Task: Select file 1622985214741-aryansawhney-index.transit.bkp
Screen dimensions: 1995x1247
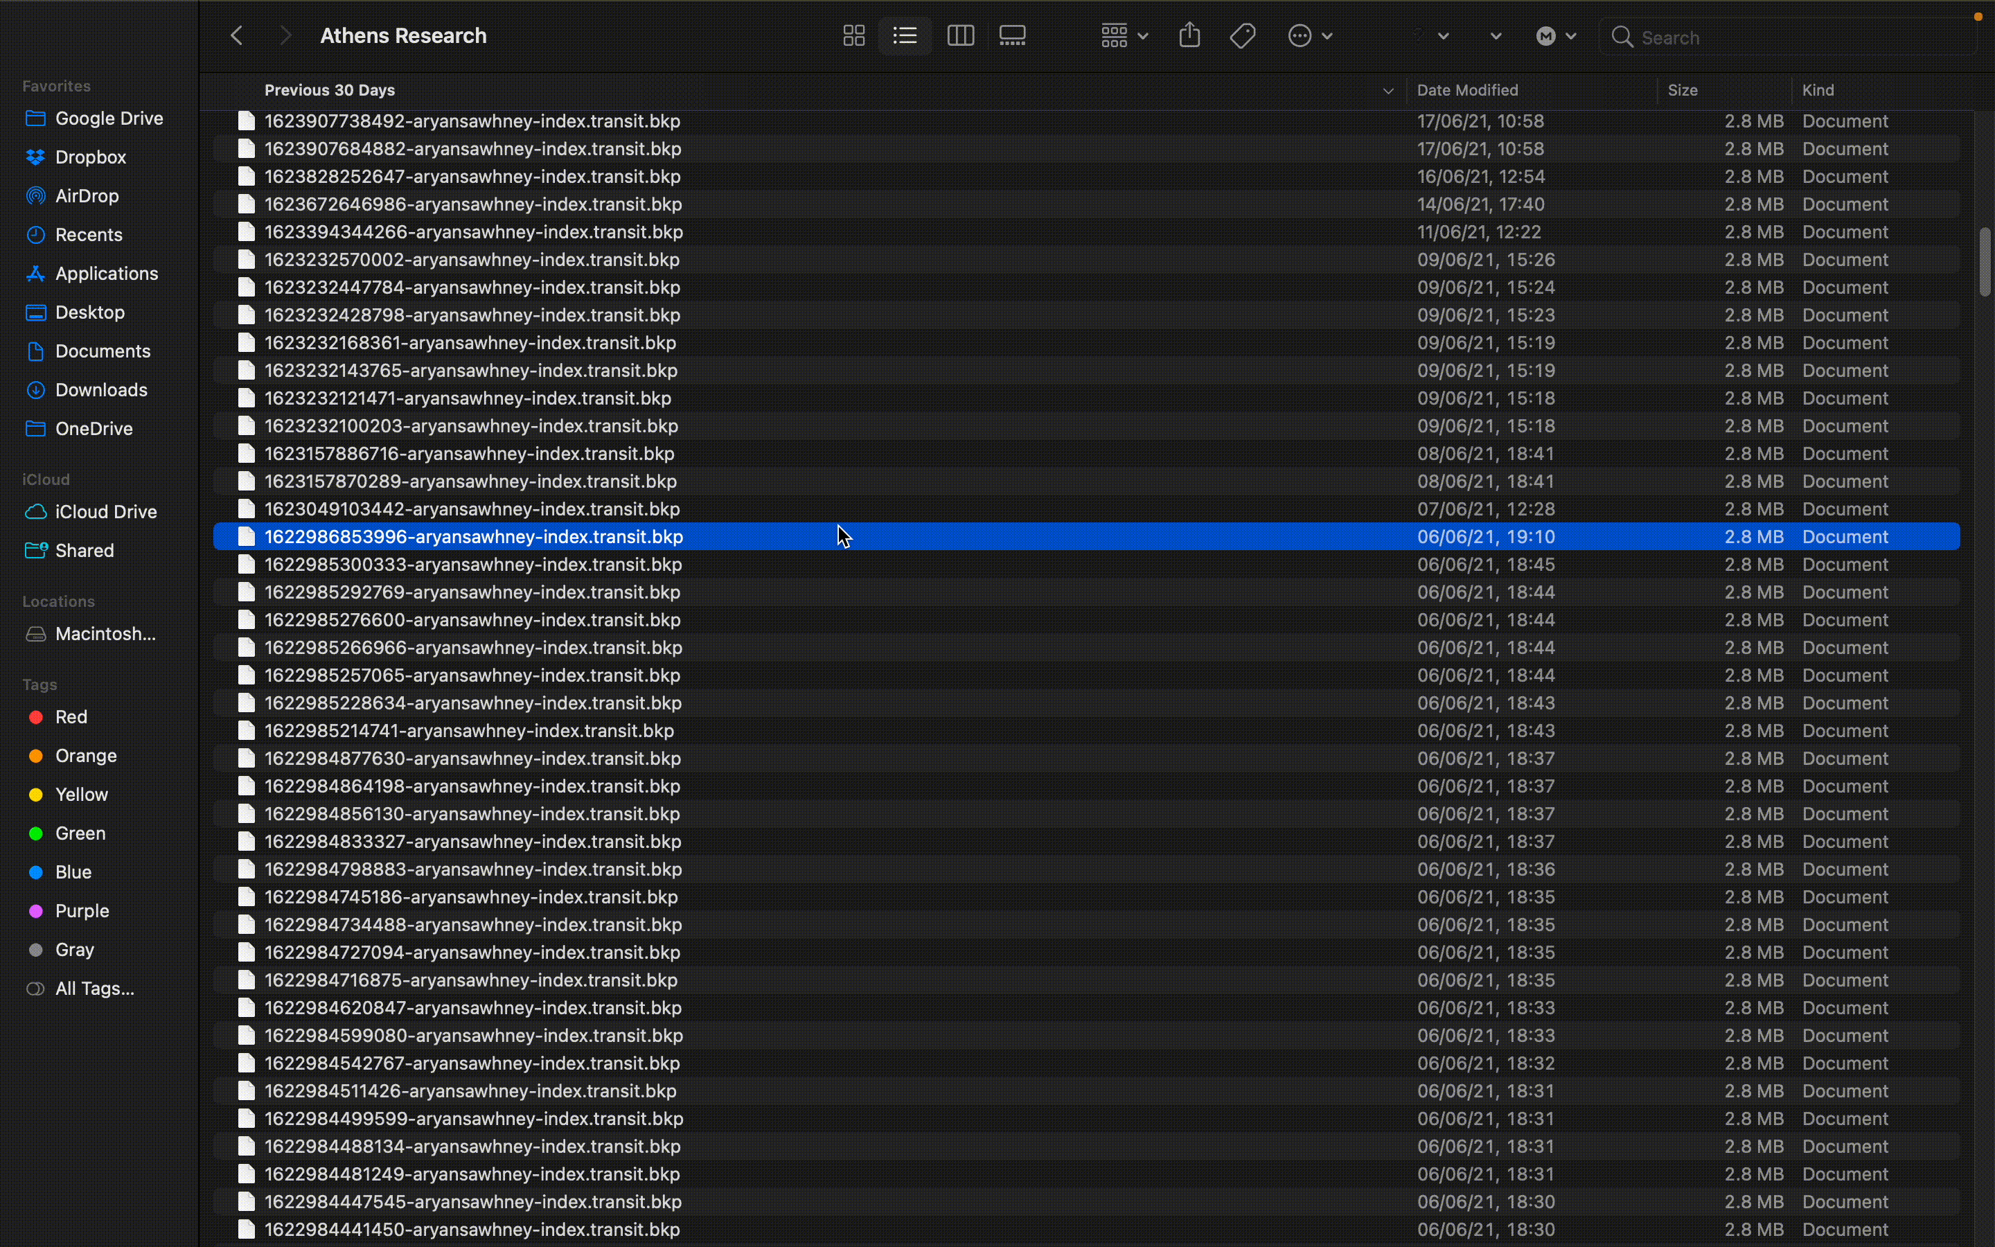Action: (x=1087, y=731)
